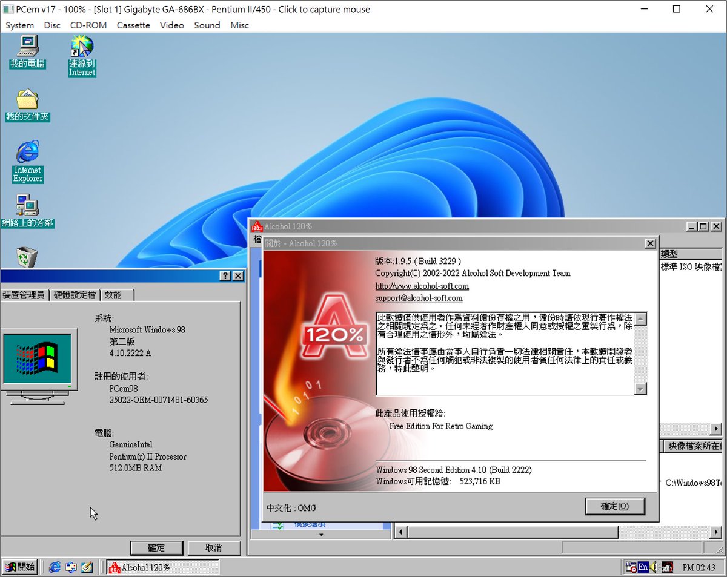The width and height of the screenshot is (727, 577).
Task: Open the PCem Misc menu
Action: click(x=239, y=25)
